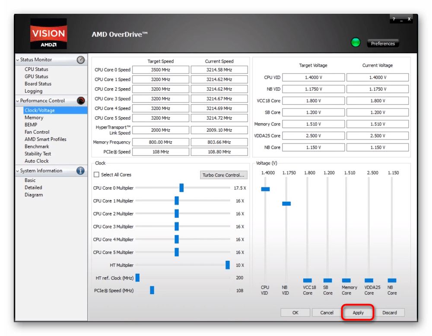Open the Memory settings page
The image size is (432, 336).
34,117
